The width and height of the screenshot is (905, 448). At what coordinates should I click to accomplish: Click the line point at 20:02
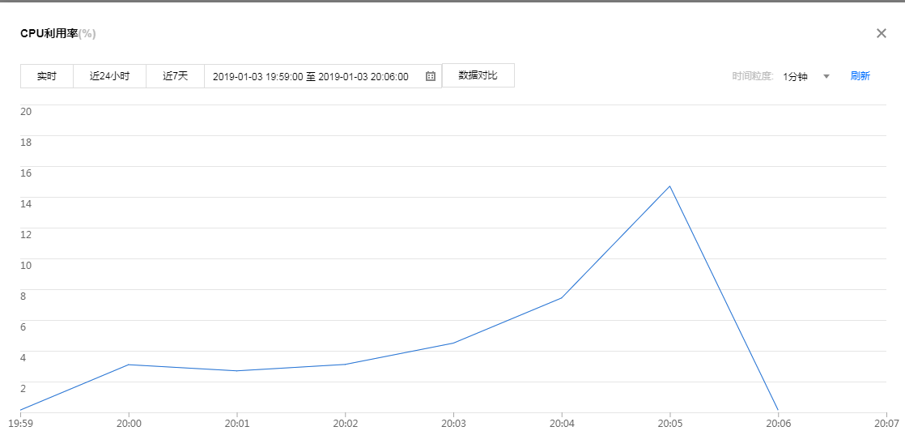click(x=345, y=365)
